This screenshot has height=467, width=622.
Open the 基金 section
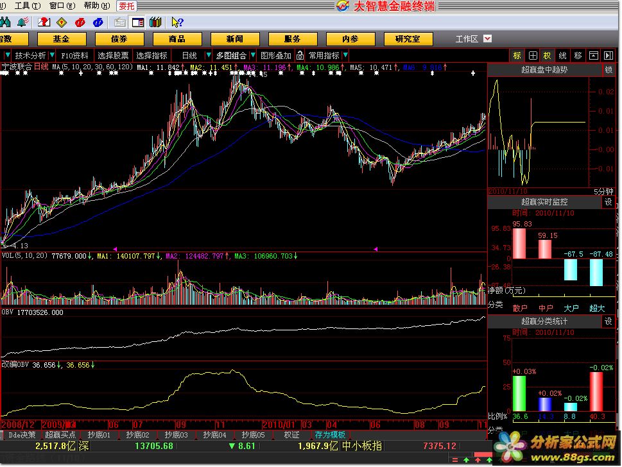(62, 39)
